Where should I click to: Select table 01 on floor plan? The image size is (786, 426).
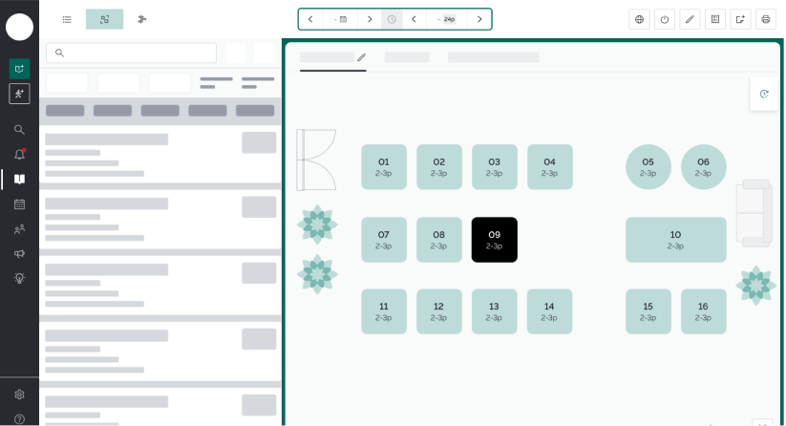(x=384, y=167)
